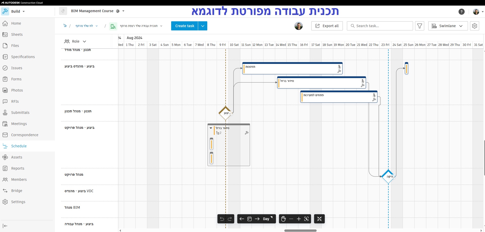
Task: Select the פתחים למערכות task bar
Action: (x=339, y=97)
